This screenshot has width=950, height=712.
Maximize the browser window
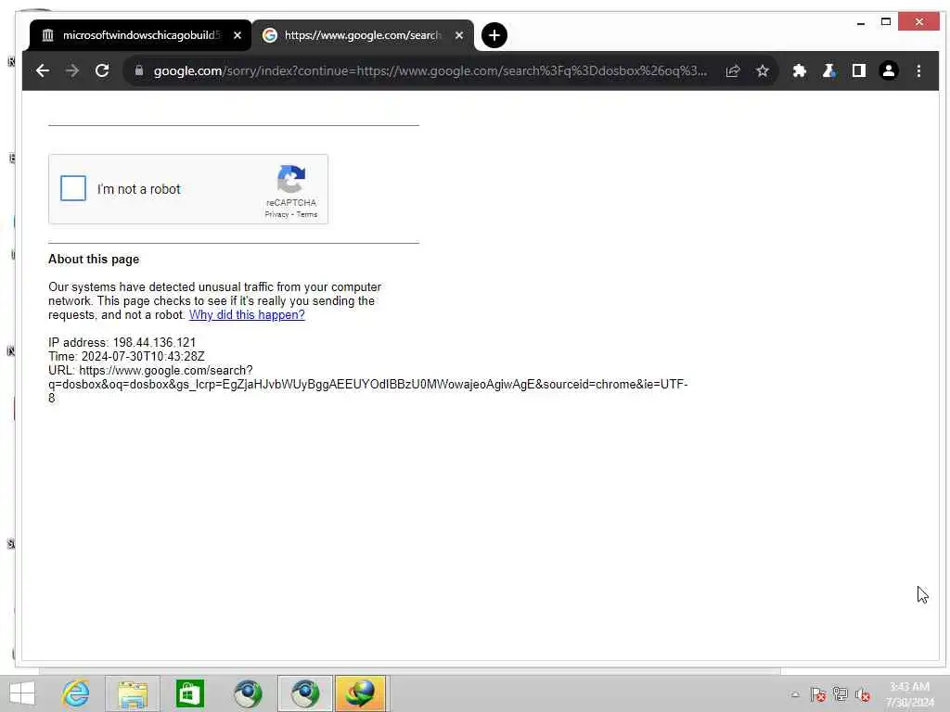pyautogui.click(x=886, y=22)
